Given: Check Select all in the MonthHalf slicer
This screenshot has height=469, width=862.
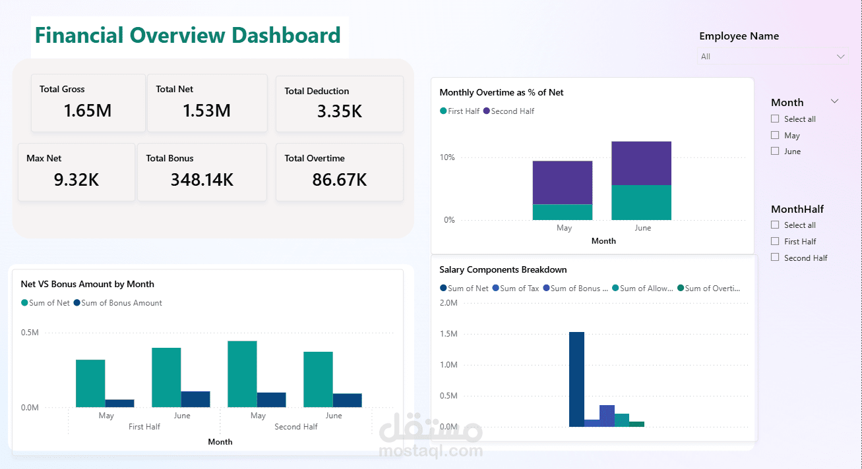Looking at the screenshot, I should 775,225.
